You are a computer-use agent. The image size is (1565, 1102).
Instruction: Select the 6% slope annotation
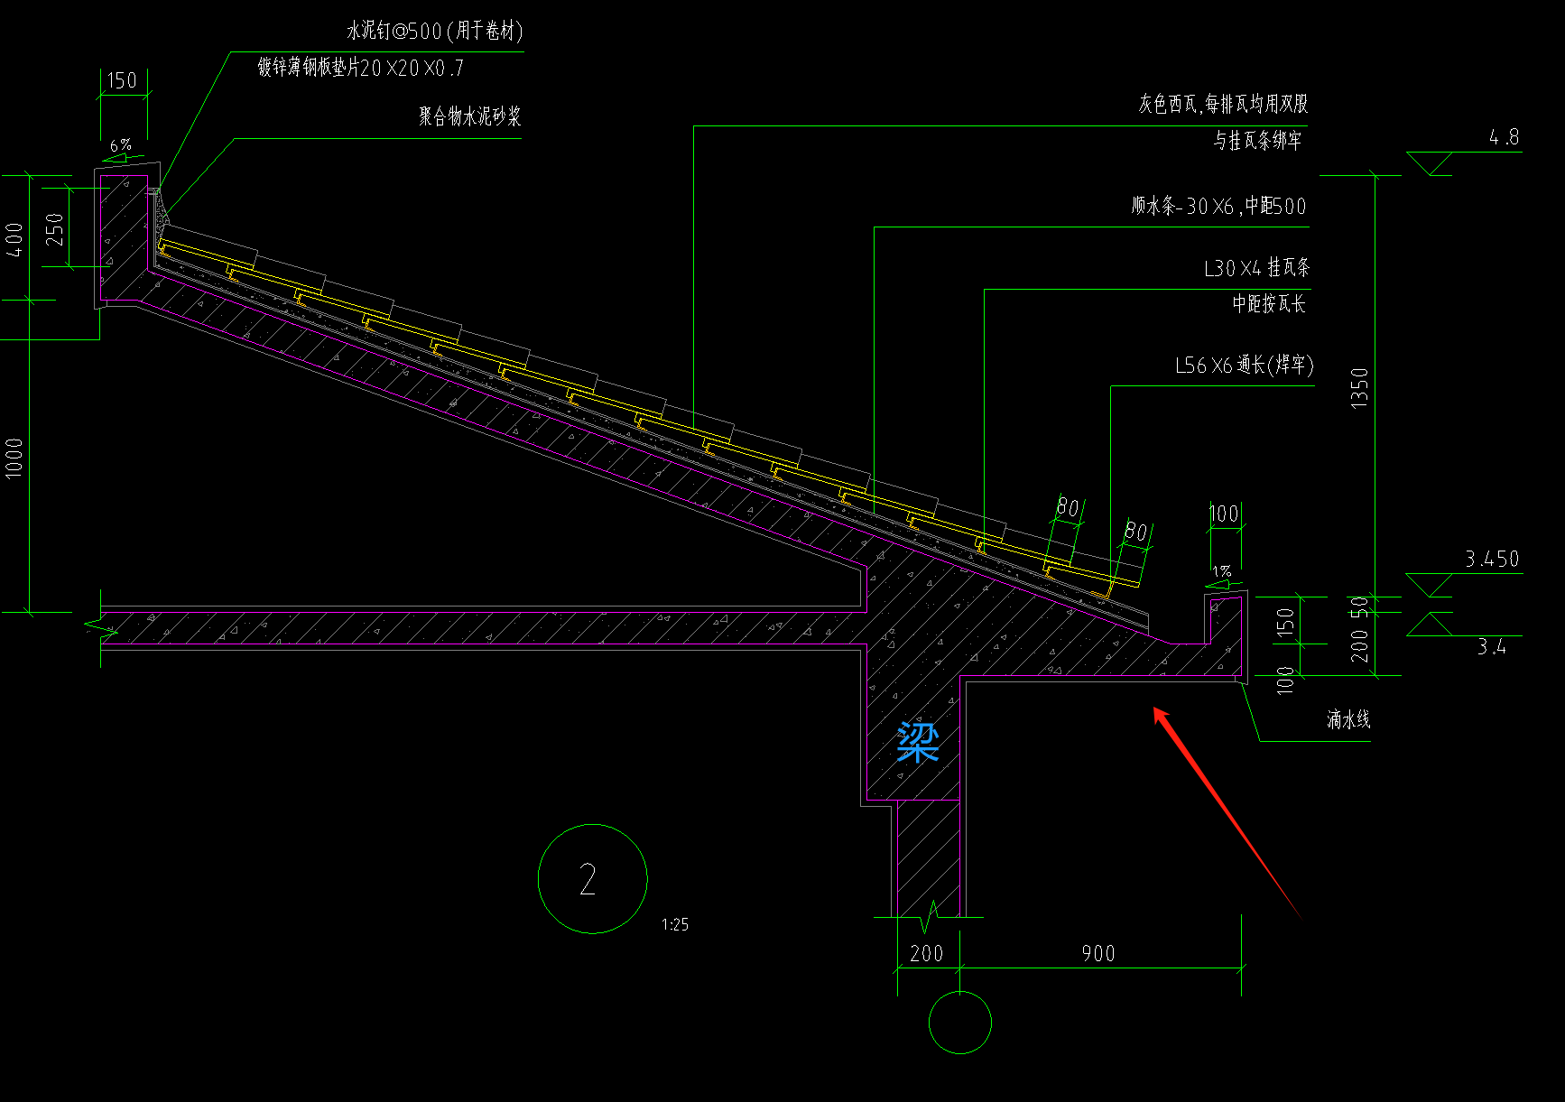tap(121, 145)
